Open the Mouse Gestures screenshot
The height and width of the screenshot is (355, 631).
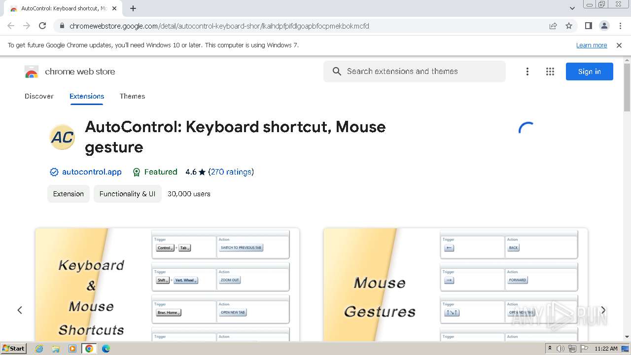pyautogui.click(x=456, y=284)
